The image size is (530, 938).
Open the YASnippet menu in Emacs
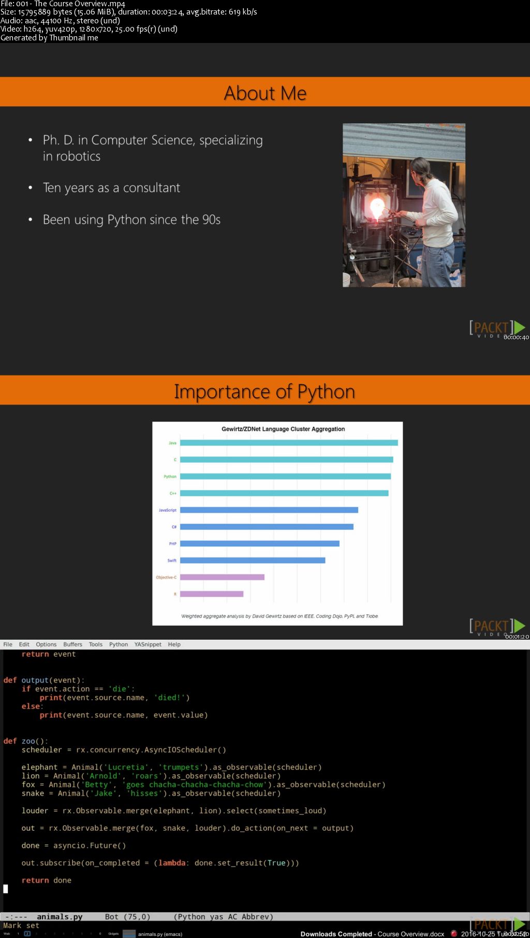(x=148, y=644)
